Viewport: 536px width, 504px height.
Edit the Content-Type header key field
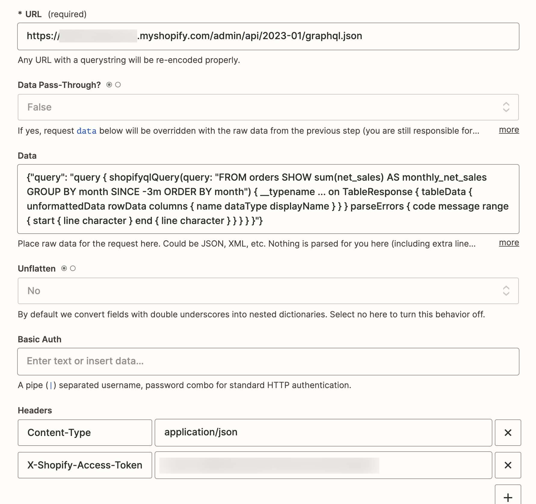point(85,433)
